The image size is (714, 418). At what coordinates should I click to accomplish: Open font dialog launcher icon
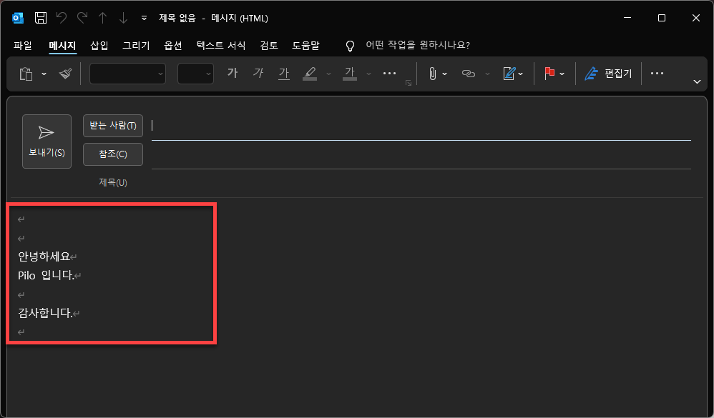point(409,83)
